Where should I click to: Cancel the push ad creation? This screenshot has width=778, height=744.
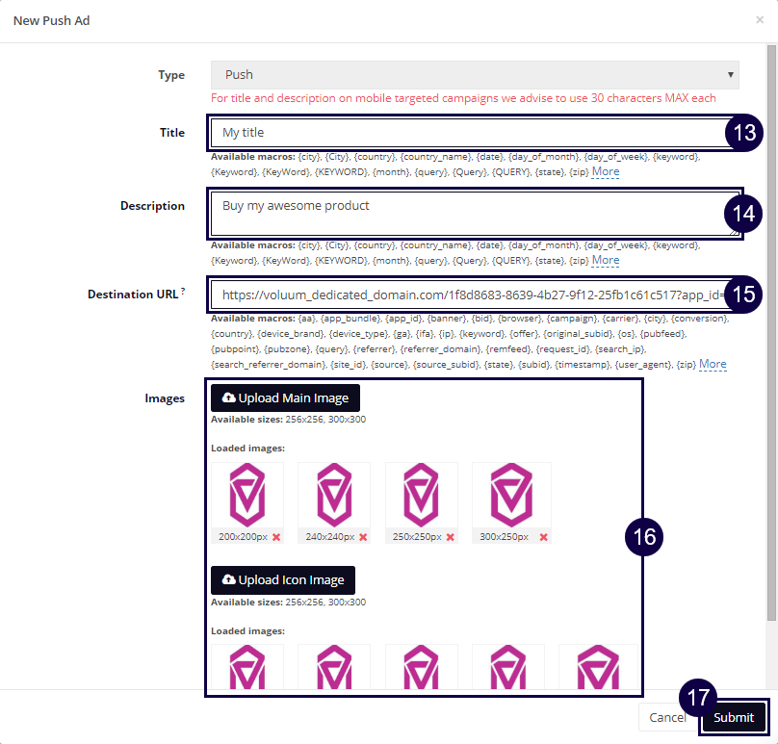[667, 717]
